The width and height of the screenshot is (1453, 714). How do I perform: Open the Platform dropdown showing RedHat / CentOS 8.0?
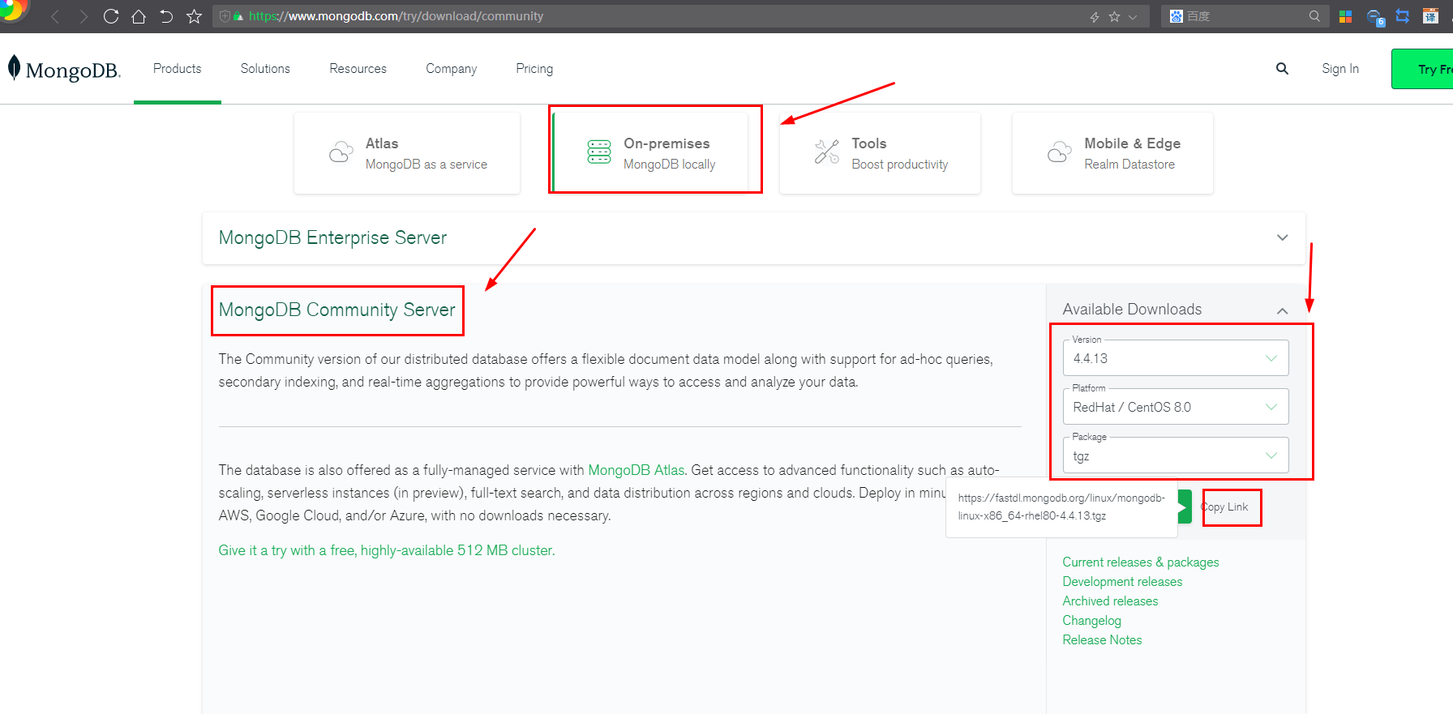pyautogui.click(x=1176, y=407)
